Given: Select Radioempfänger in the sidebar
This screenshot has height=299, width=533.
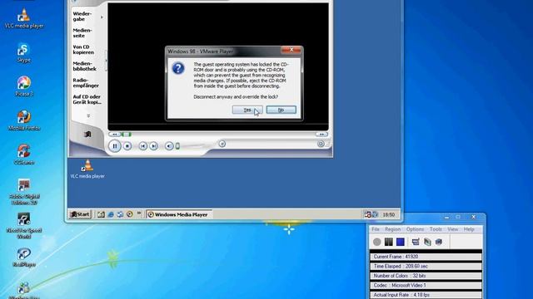Looking at the screenshot, I should coord(86,83).
